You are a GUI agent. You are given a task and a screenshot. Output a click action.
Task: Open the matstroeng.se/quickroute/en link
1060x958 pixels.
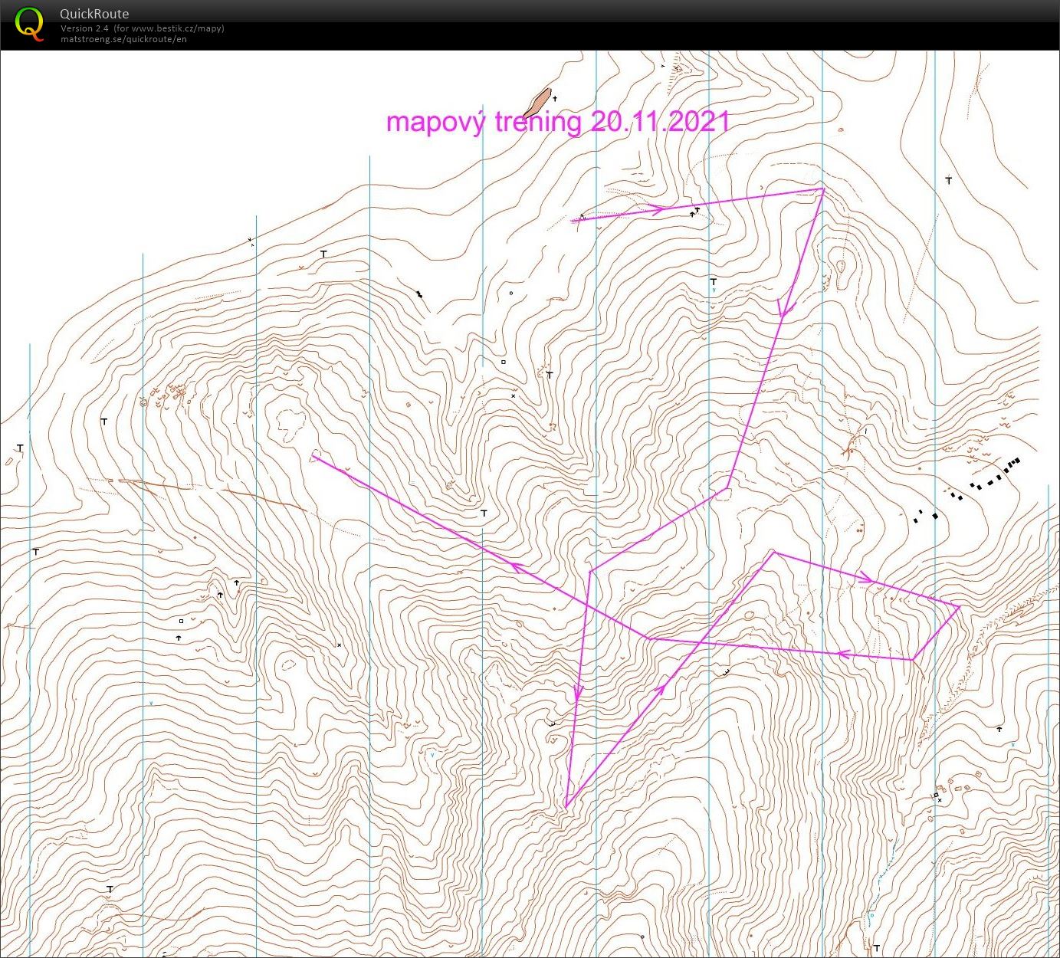[123, 39]
